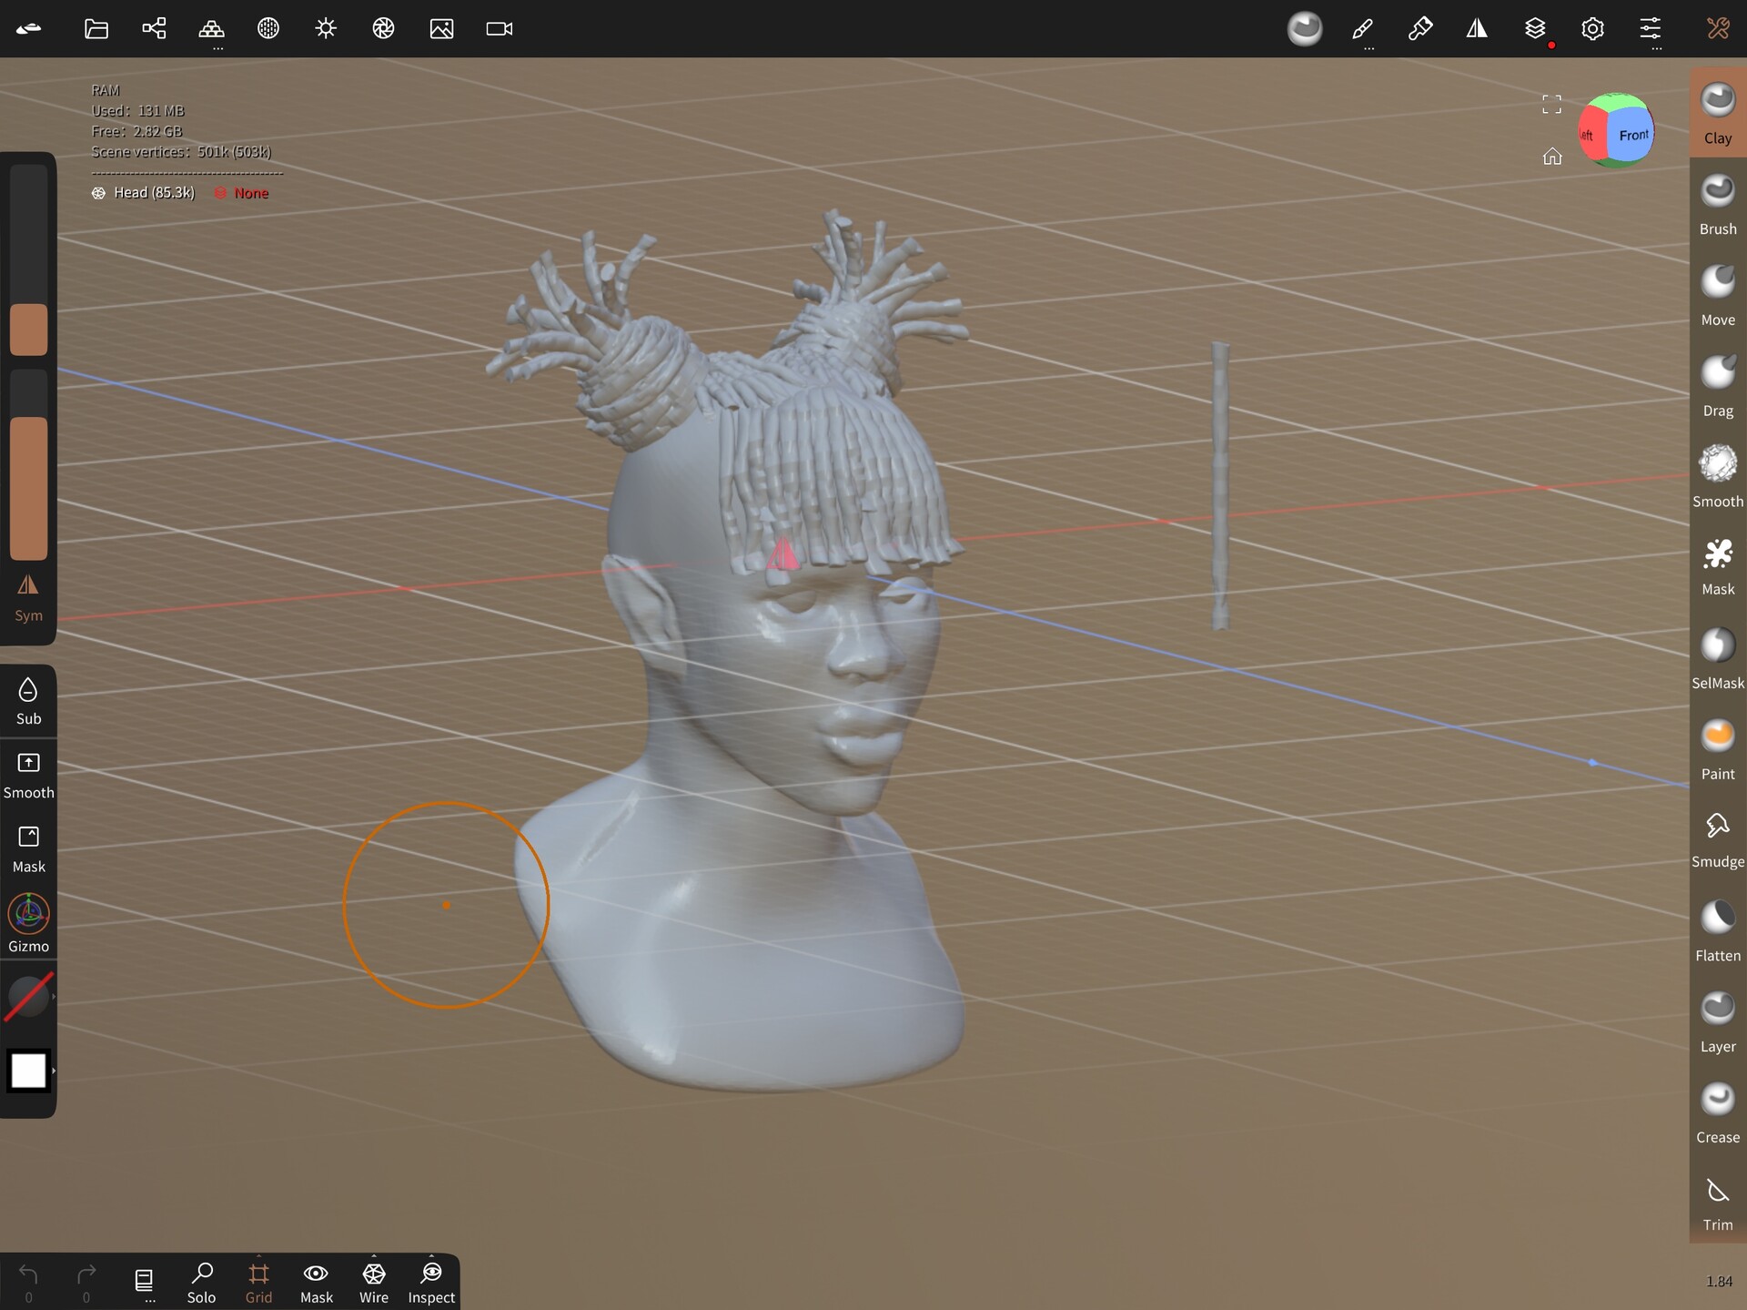Toggle Sym mirroring in the left panel
The image size is (1747, 1310).
pyautogui.click(x=28, y=592)
